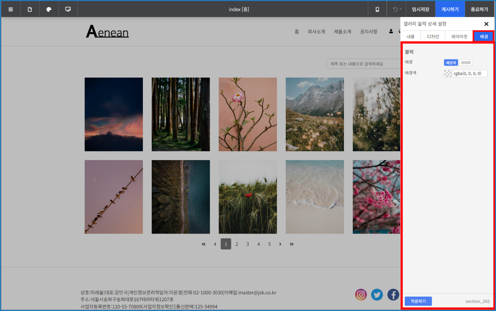Screen dimensions: 496x311
Task: Click the Facebook icon in footer
Action: (393, 295)
